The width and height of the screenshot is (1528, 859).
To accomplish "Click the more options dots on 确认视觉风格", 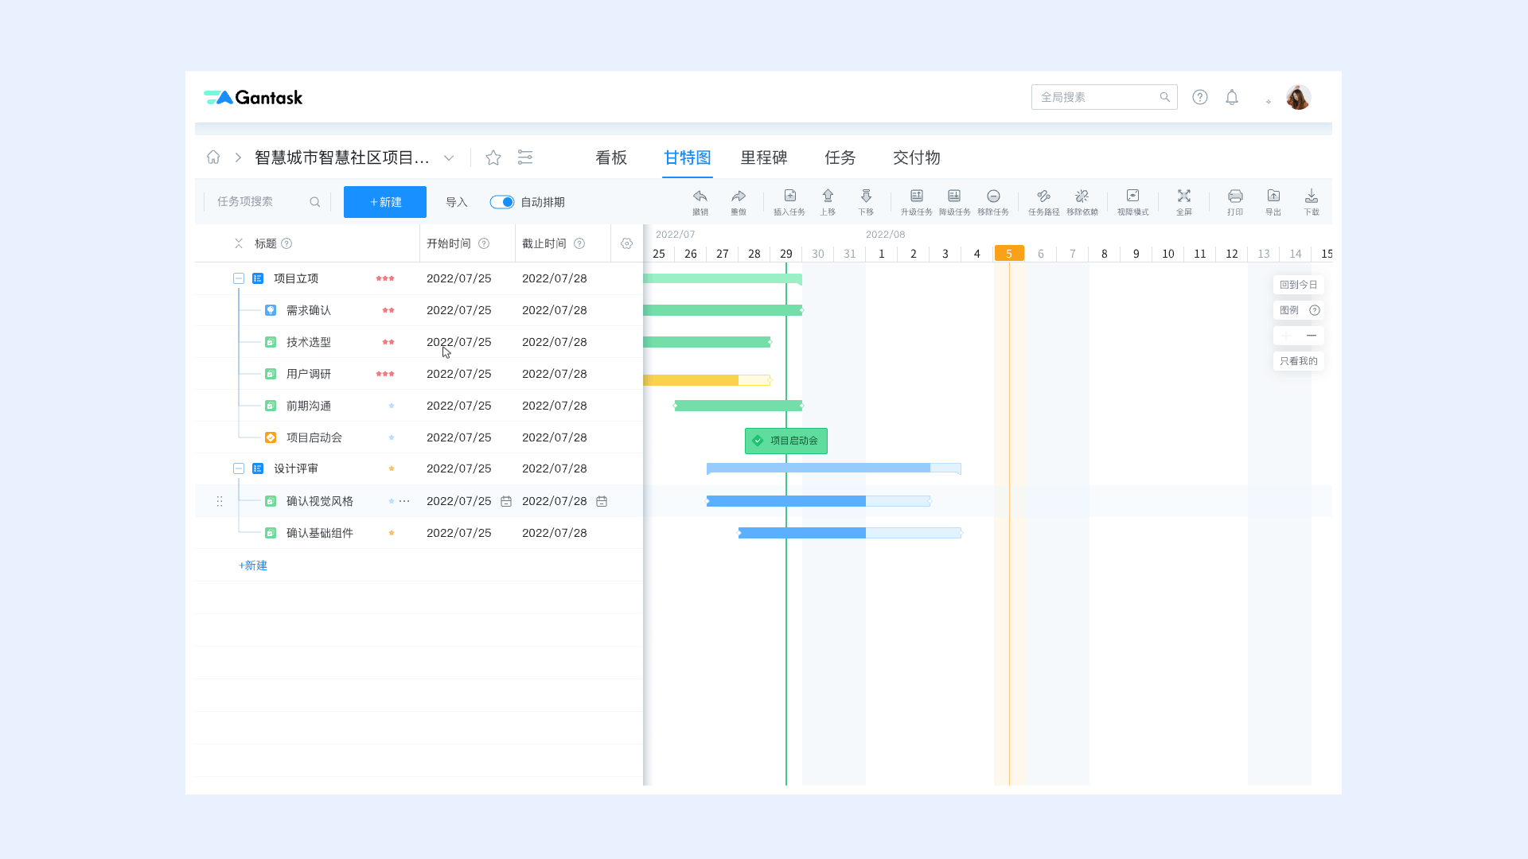I will [x=404, y=501].
